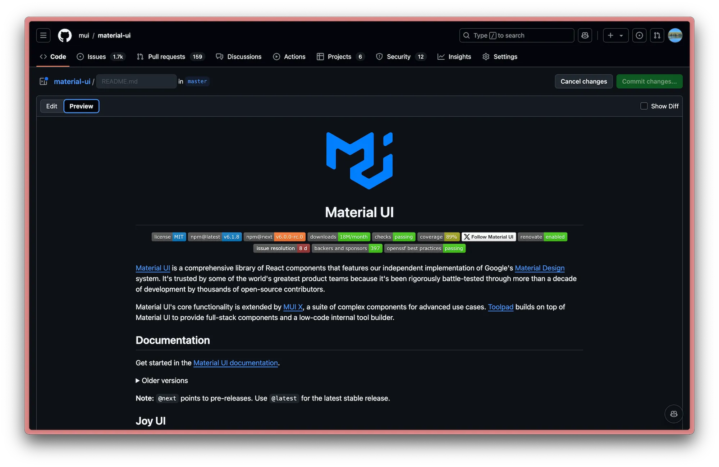Open the Toolpad link
This screenshot has height=467, width=719.
click(x=500, y=307)
